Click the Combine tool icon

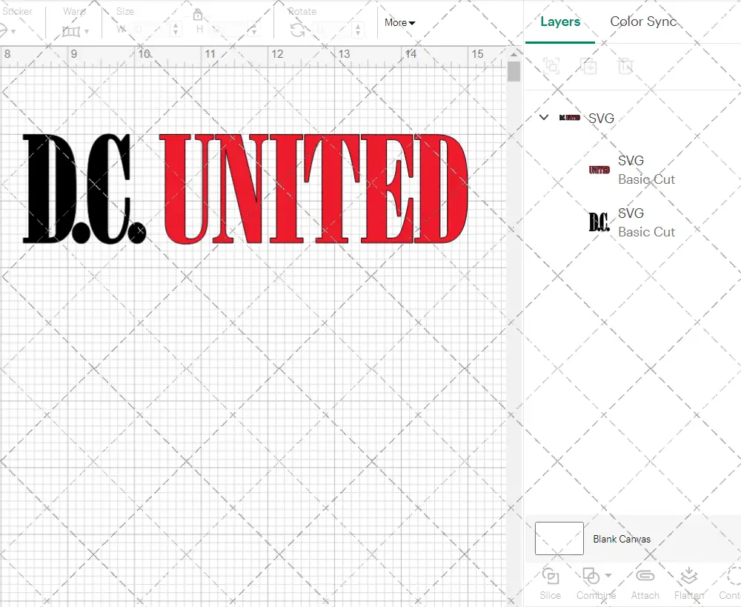(x=591, y=576)
